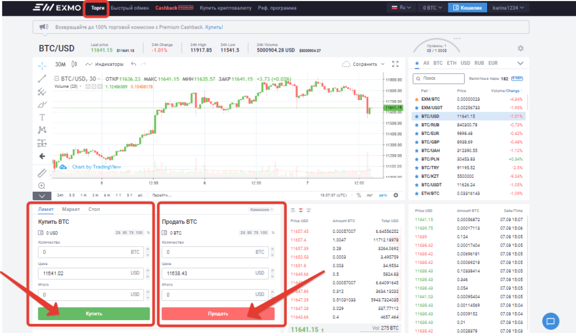Follow the Купить! link in banner
This screenshot has width=576, height=333.
click(214, 27)
